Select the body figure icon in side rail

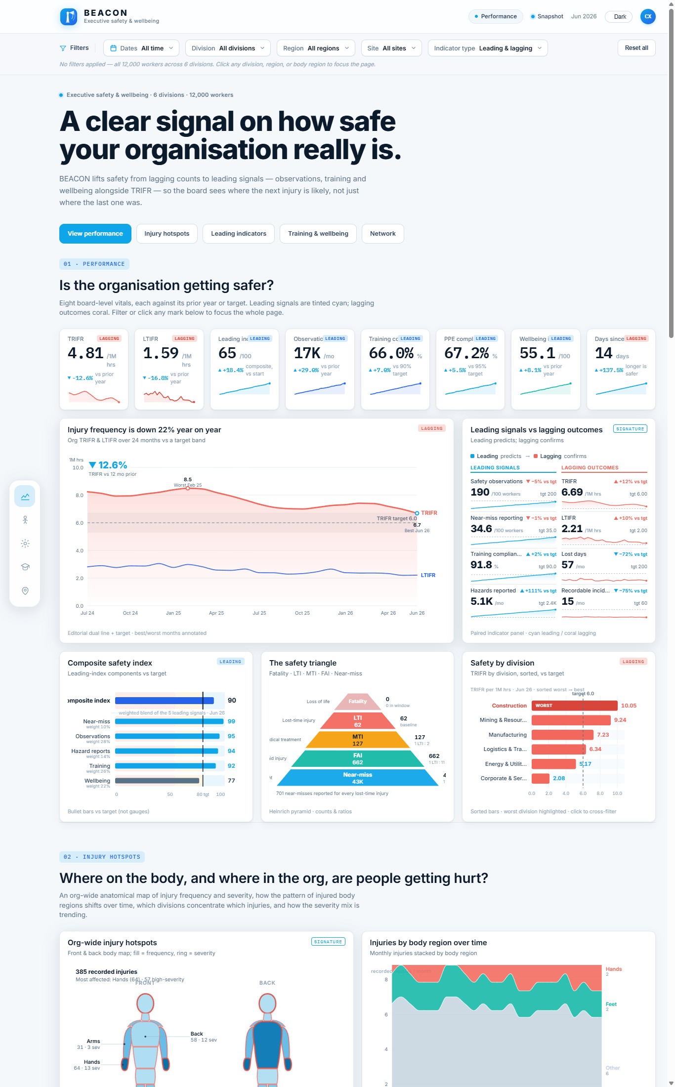[x=25, y=520]
